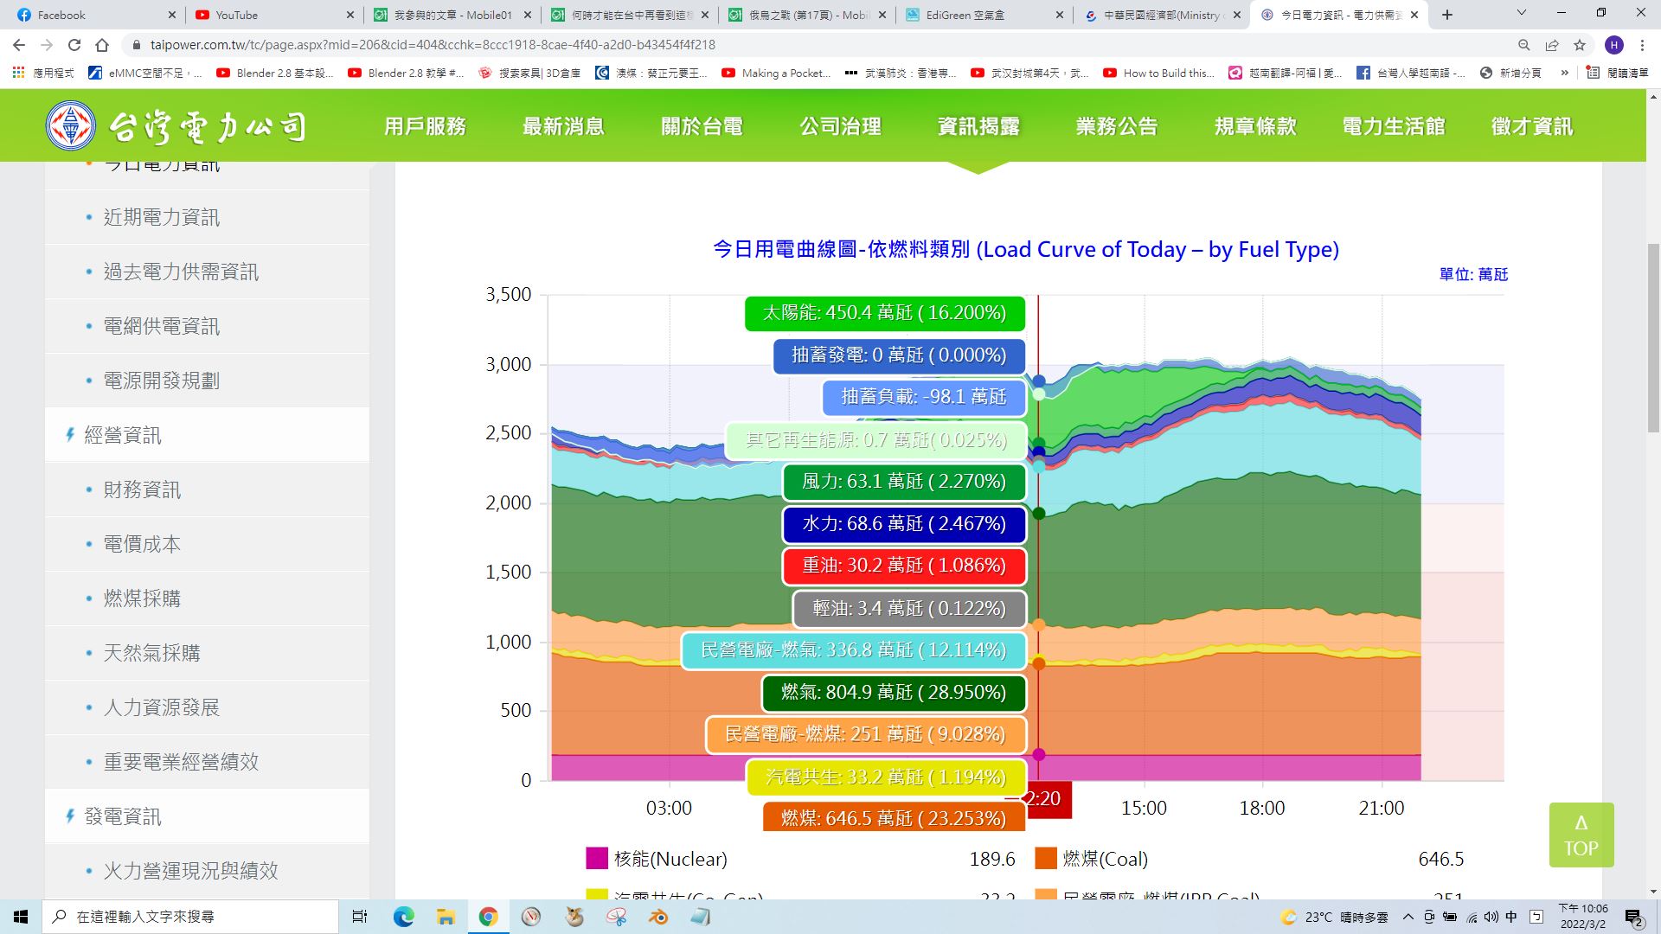Open the 關於台電 menu

(x=702, y=126)
